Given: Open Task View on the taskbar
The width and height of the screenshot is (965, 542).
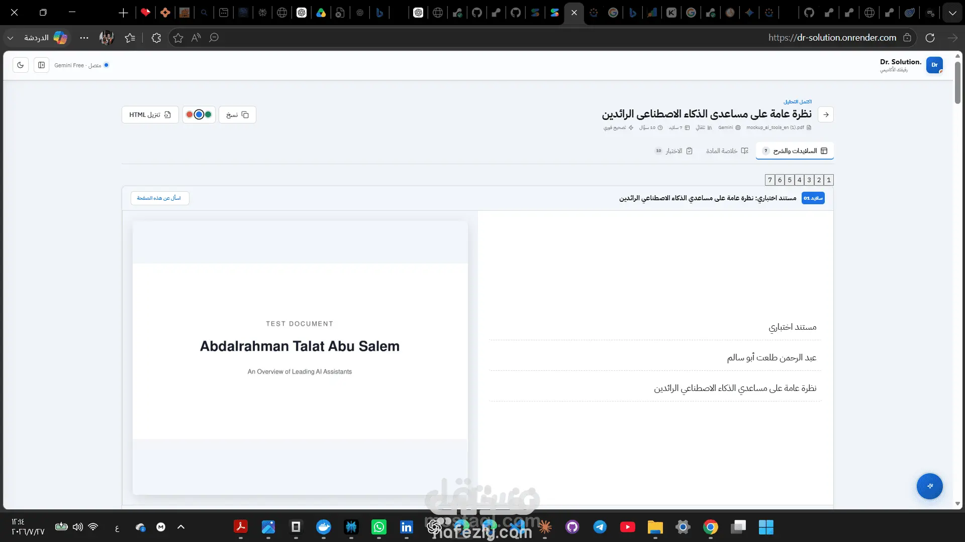Looking at the screenshot, I should pos(738,527).
